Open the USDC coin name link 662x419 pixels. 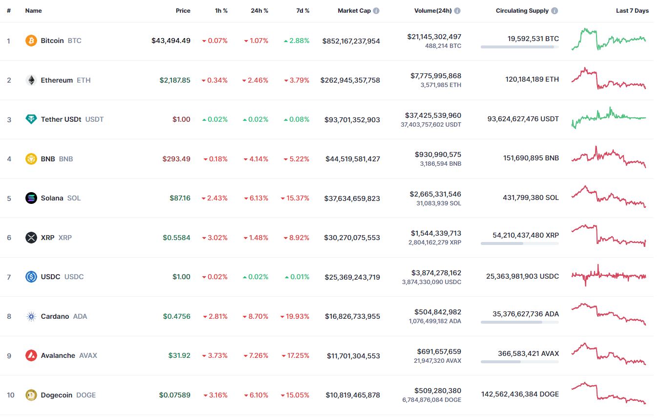pyautogui.click(x=51, y=277)
